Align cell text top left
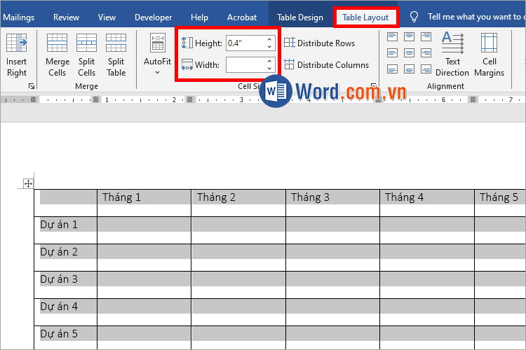Screen dimensions: 526x350 pos(392,36)
